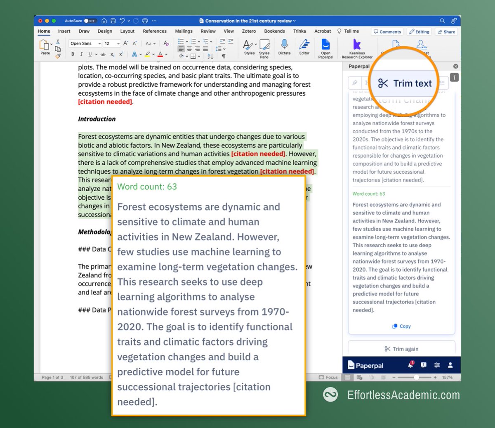Increase paragraph indent
Viewport: 495px width, 428px height.
231,41
